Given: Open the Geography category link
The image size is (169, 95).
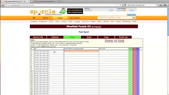Looking at the screenshot, I should (34, 21).
